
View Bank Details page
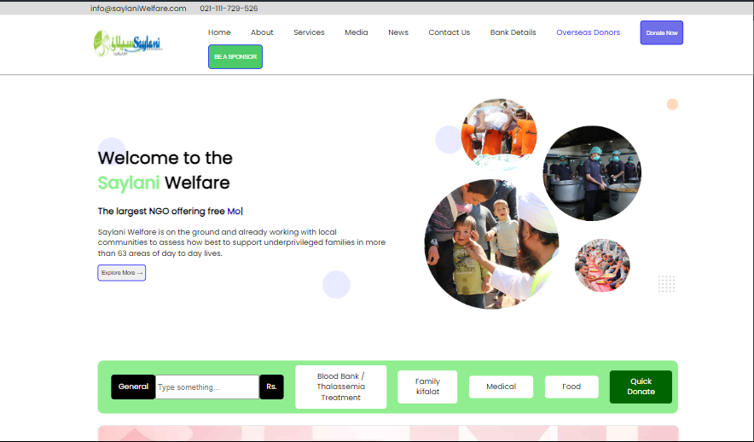point(513,32)
